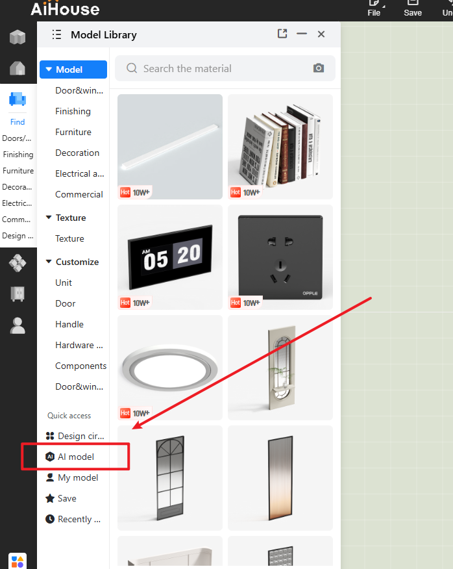Click the cabinet icon in left sidebar
This screenshot has width=453, height=569.
(18, 294)
